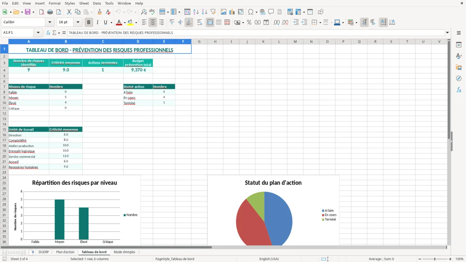Screen dimensions: 466x262
Task: Open the Data menu
Action: point(97,3)
